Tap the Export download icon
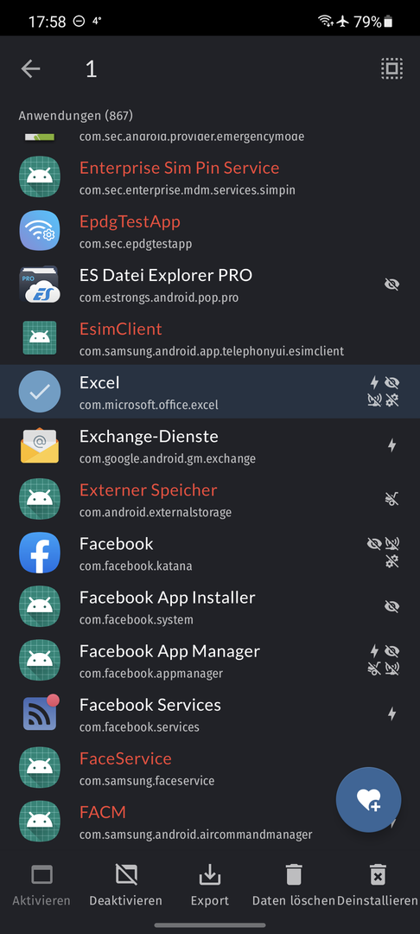Viewport: 420px width, 934px height. [210, 875]
